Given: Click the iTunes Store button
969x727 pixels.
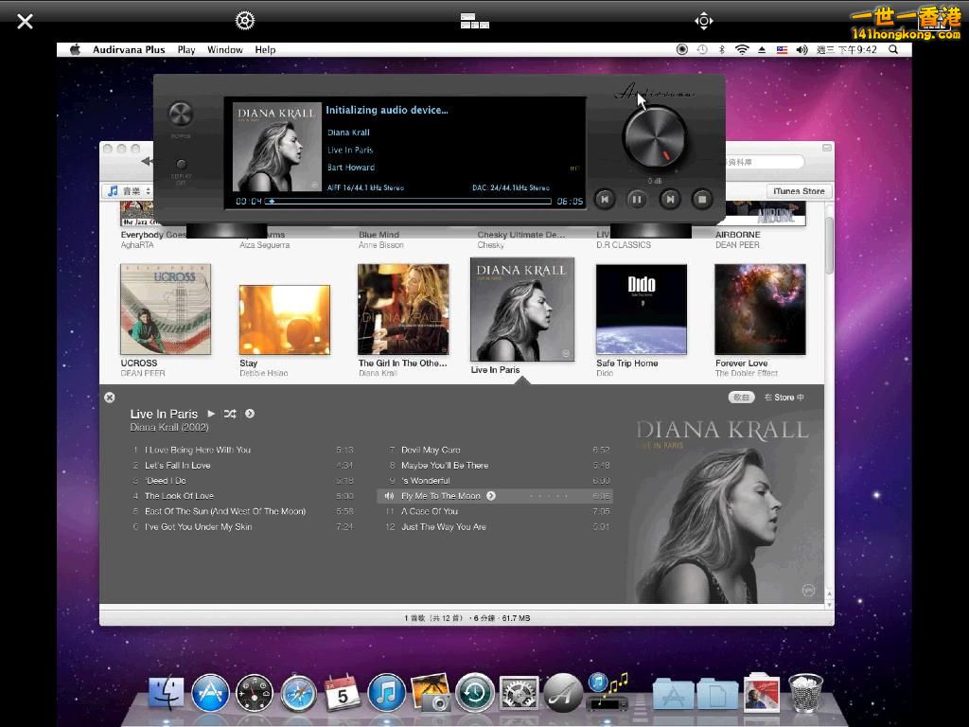Looking at the screenshot, I should click(799, 191).
